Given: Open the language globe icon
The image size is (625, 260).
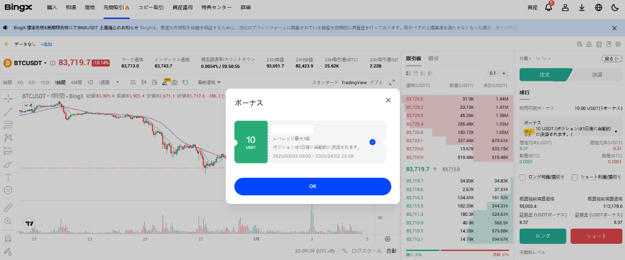Looking at the screenshot, I should coord(598,8).
